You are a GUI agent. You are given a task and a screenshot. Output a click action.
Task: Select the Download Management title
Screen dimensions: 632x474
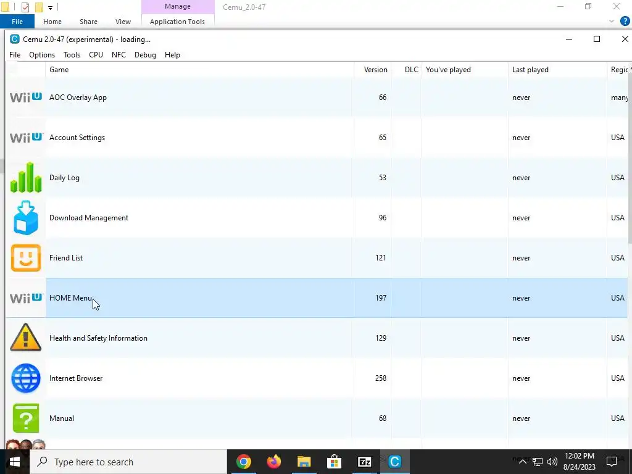(x=89, y=218)
